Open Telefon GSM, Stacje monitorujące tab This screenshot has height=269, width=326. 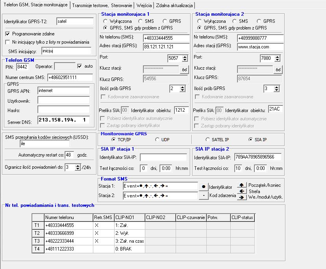coord(35,5)
